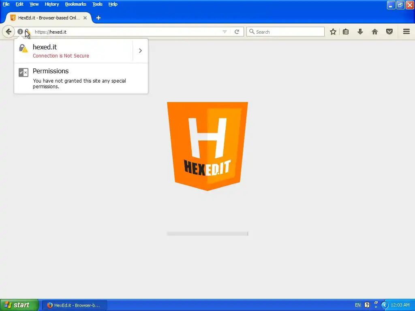Viewport: 415px width, 311px height.
Task: Expand connection details chevron
Action: coord(140,51)
